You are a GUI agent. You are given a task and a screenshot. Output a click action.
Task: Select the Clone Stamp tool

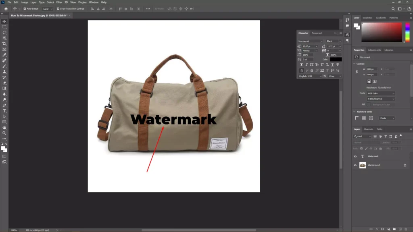point(4,72)
